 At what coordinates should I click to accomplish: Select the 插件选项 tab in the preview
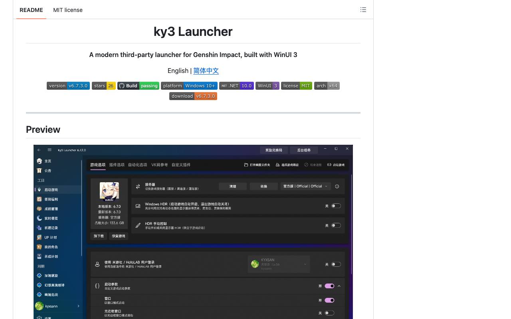(117, 165)
